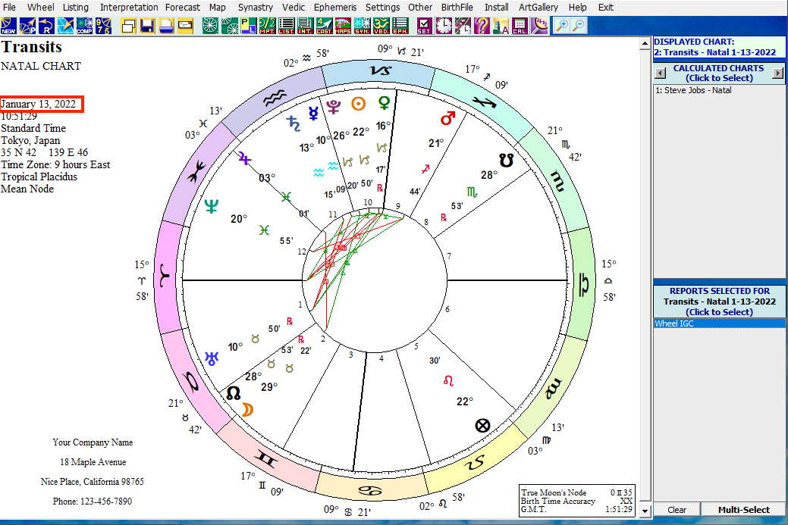Screen dimensions: 788x525
Task: Open the Ephemeris menu
Action: point(335,8)
